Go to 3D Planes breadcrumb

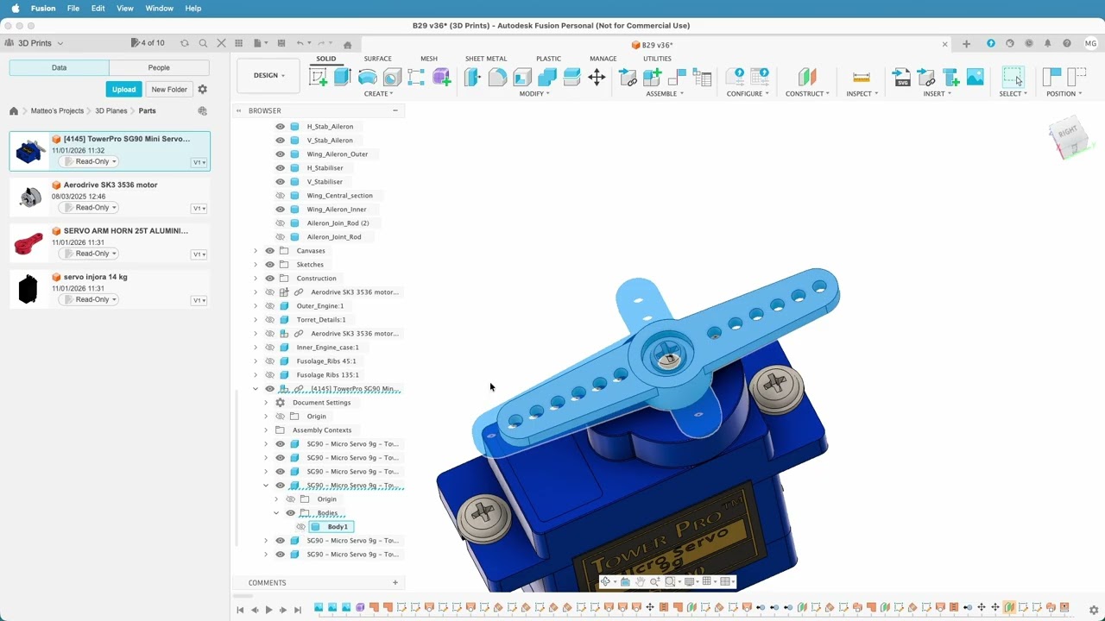coord(111,111)
